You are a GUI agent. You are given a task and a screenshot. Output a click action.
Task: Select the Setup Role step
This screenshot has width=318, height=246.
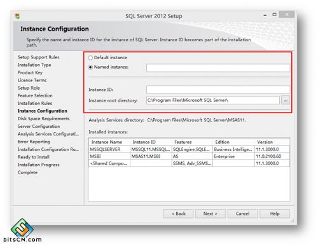pos(29,88)
